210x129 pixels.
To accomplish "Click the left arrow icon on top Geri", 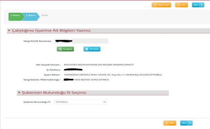I will [x=178, y=5].
